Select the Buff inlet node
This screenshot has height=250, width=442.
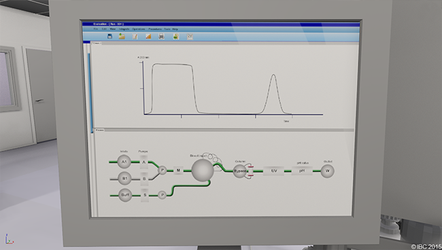point(125,195)
